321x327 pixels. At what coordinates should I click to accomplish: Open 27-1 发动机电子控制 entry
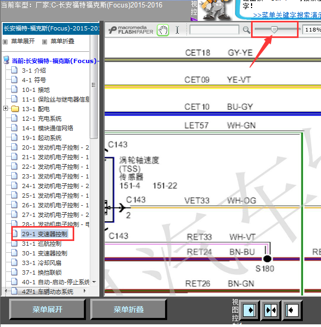click(56, 215)
